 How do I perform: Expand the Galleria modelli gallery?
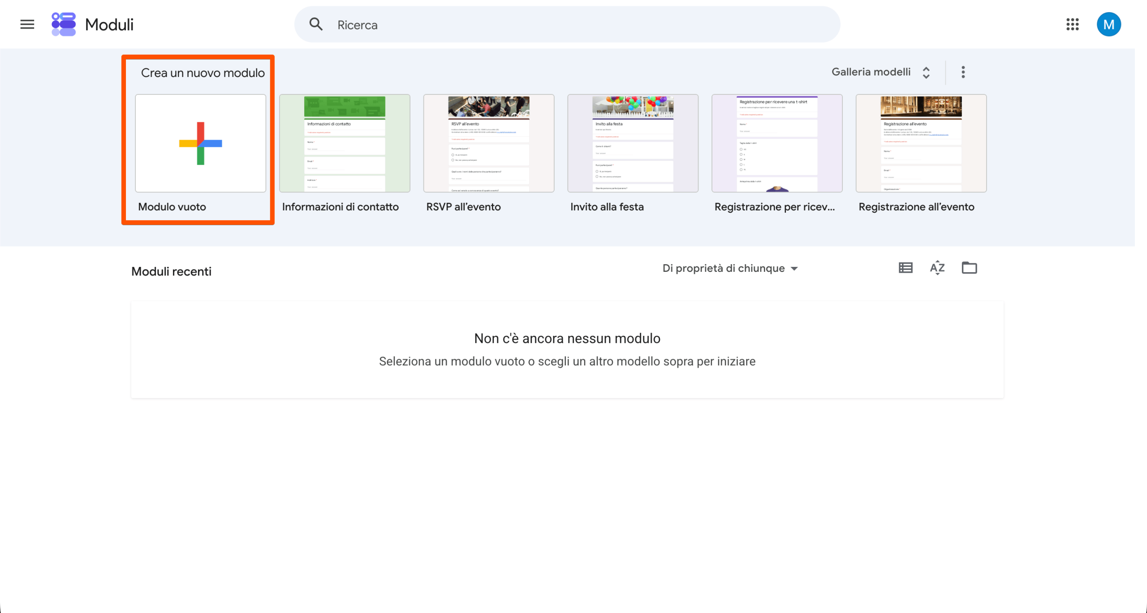881,72
